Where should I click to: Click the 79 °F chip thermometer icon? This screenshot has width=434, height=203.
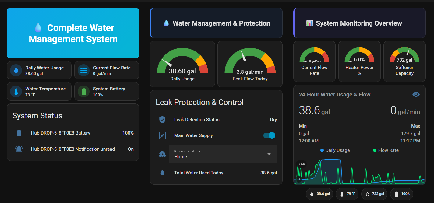click(342, 194)
